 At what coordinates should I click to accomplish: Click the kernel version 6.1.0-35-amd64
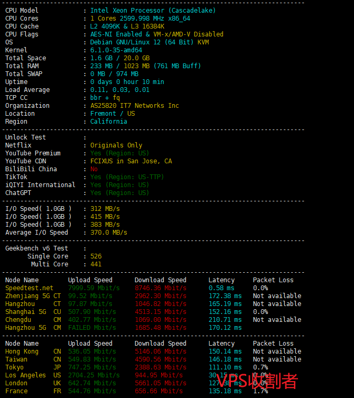pos(116,50)
